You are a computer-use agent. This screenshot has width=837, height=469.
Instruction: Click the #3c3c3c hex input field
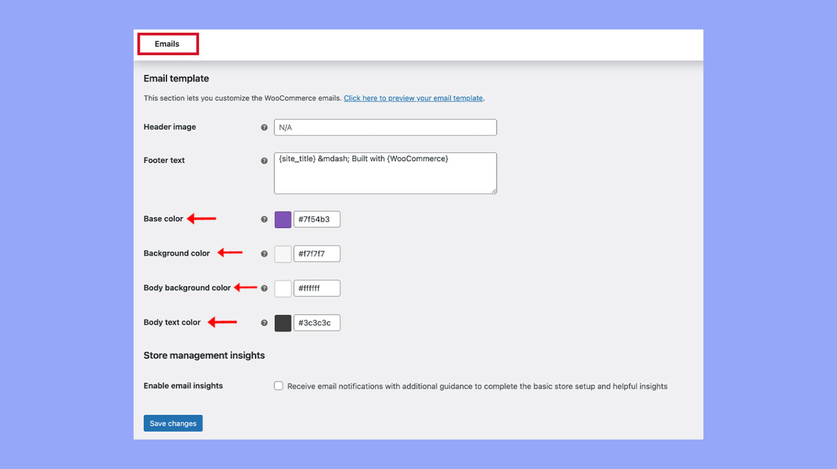point(317,322)
